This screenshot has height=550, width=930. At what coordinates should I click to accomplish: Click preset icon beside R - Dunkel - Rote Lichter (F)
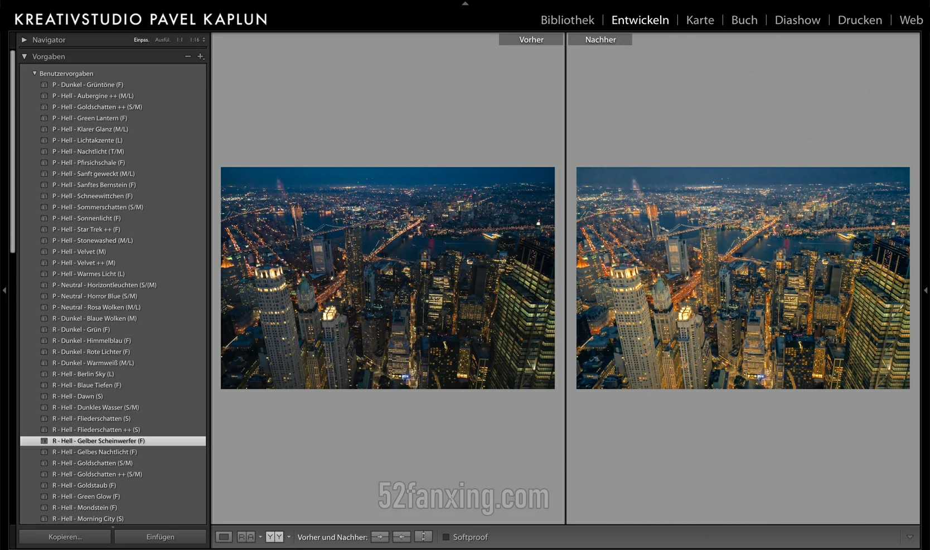tap(44, 352)
